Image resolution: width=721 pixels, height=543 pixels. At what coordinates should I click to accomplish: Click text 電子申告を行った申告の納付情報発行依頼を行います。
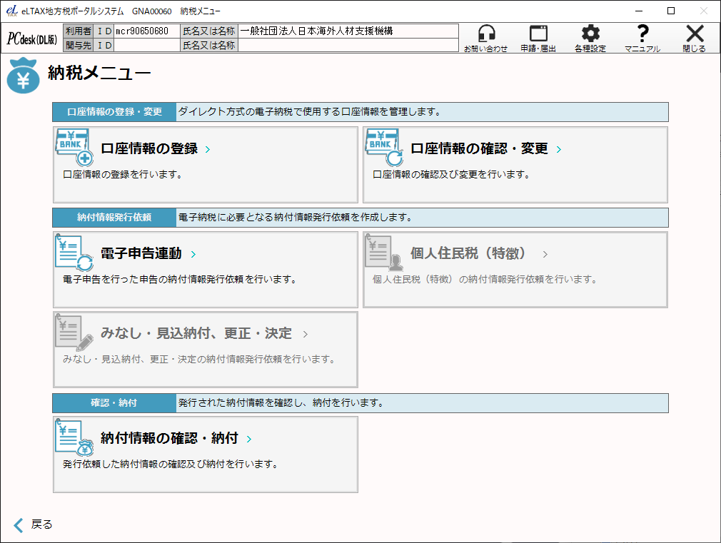[180, 280]
